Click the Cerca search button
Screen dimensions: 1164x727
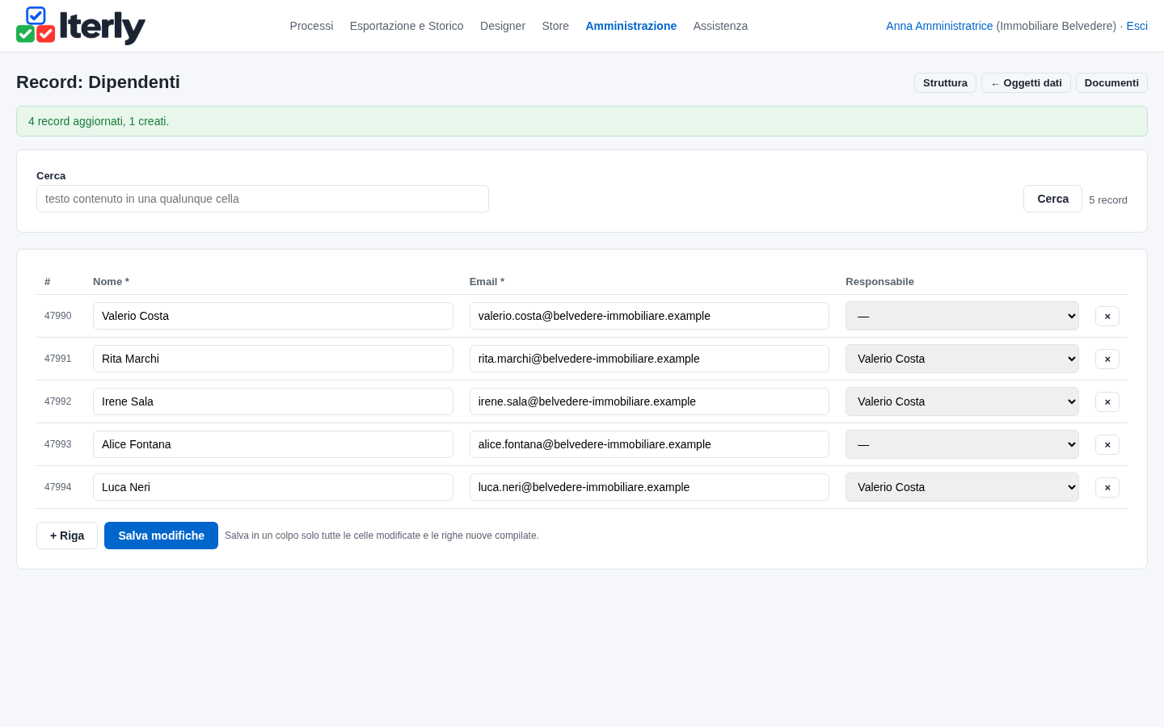point(1052,199)
